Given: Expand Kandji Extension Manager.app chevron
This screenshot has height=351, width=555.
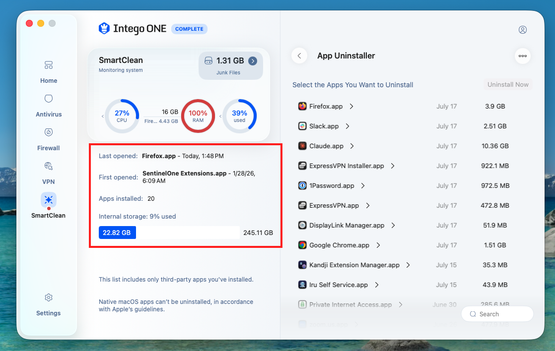Looking at the screenshot, I should 408,265.
